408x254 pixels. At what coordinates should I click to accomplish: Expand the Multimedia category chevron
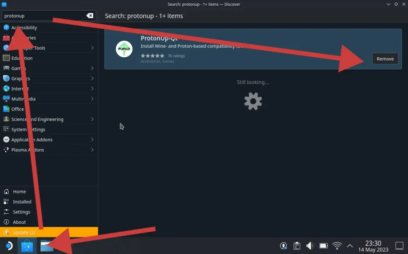[x=92, y=99]
